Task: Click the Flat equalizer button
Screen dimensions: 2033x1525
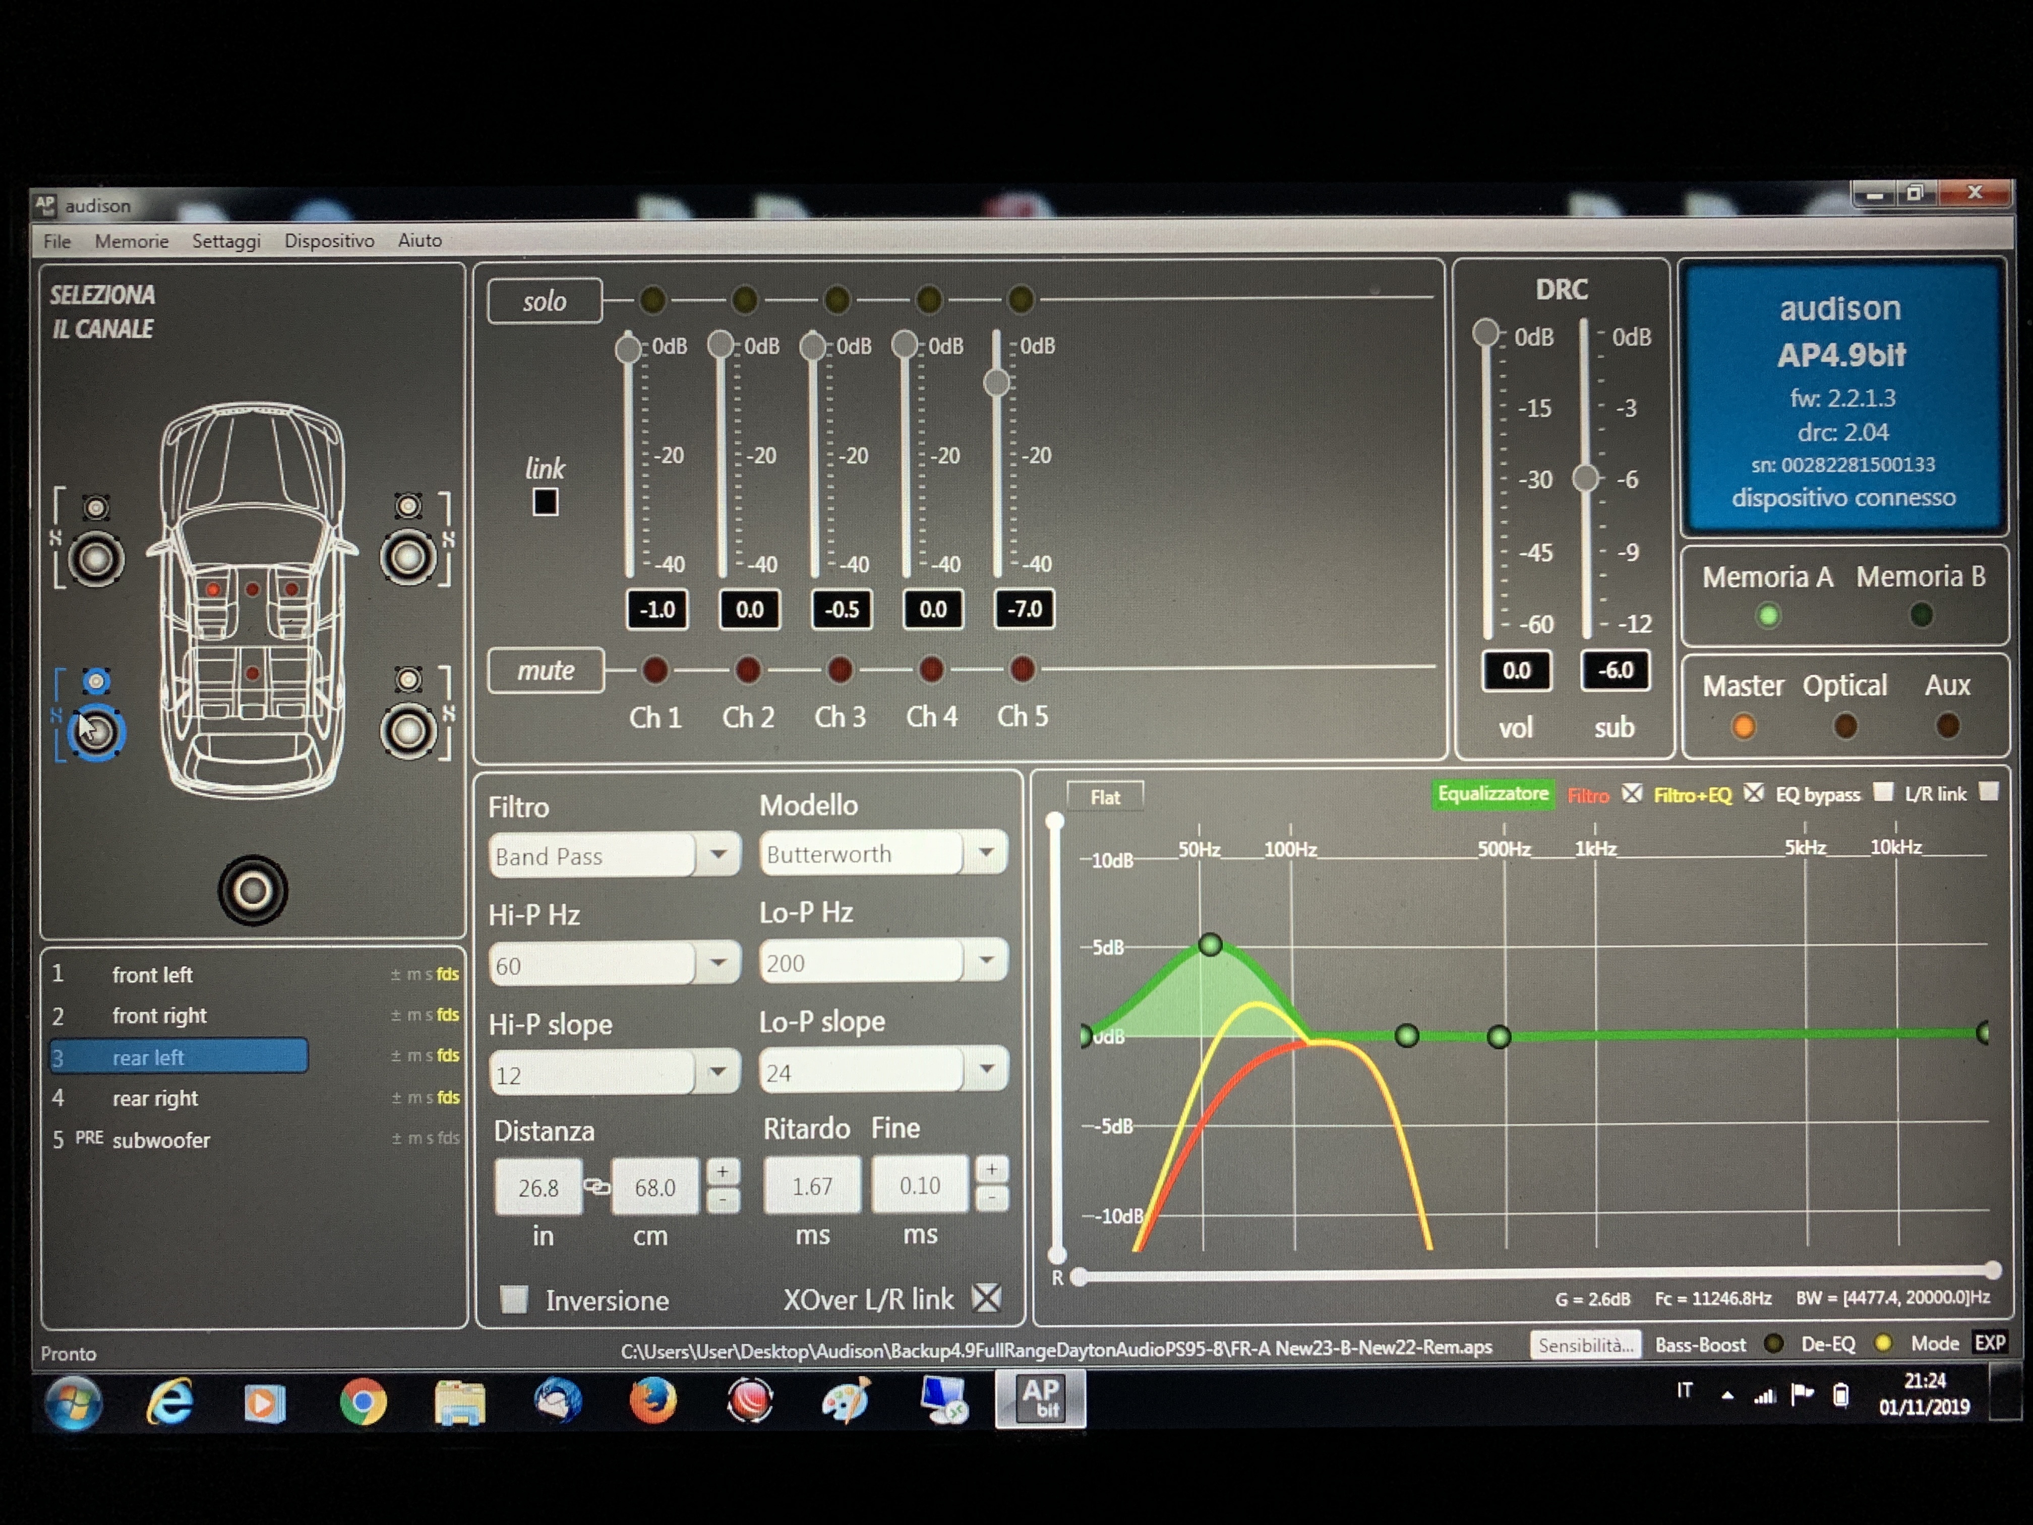Action: [x=1105, y=797]
